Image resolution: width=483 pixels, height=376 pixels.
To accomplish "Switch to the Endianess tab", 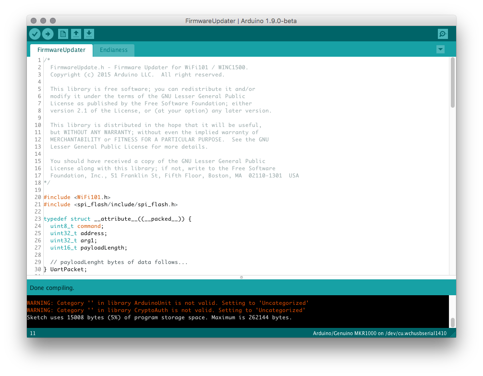I will click(114, 50).
